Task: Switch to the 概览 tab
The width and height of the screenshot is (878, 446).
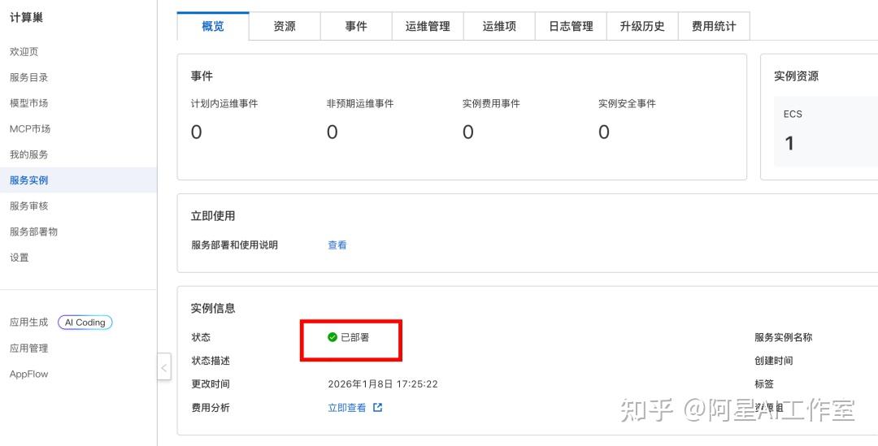Action: tap(213, 26)
